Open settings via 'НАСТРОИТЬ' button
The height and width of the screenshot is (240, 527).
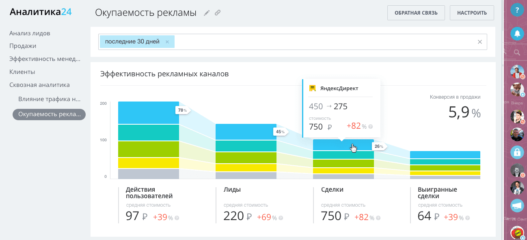click(471, 13)
